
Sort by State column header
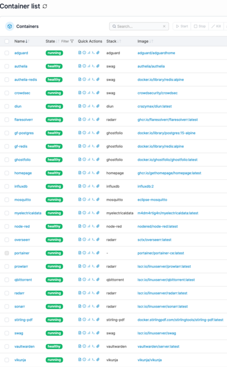point(53,41)
